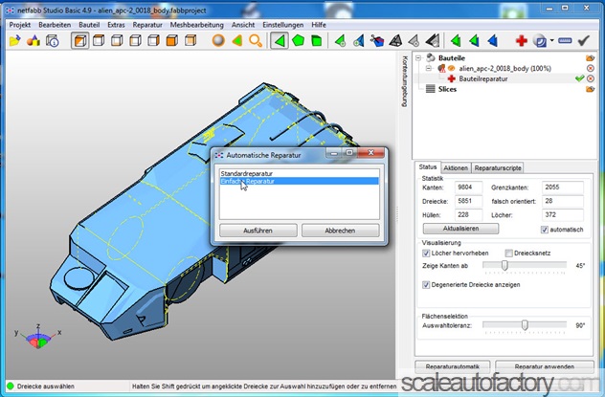Click the add triangle icon
The image size is (605, 397).
point(340,40)
